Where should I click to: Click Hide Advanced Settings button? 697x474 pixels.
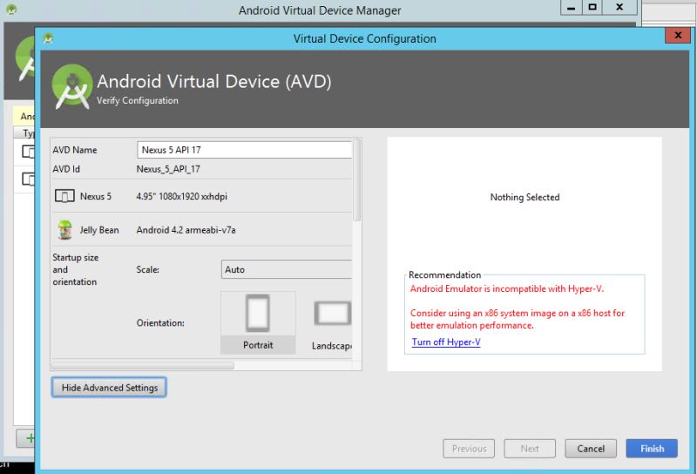(x=109, y=387)
